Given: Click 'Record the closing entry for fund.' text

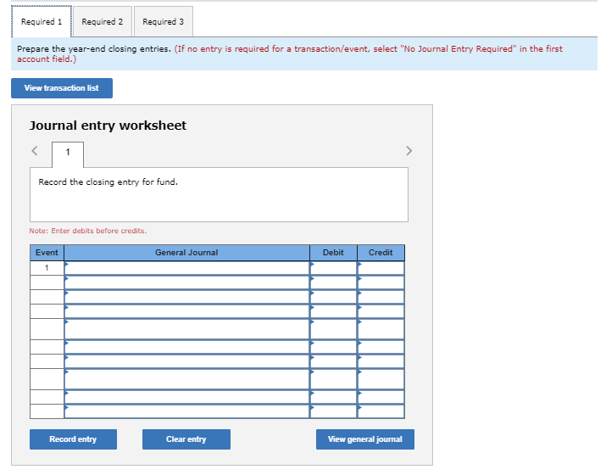Looking at the screenshot, I should pyautogui.click(x=108, y=182).
